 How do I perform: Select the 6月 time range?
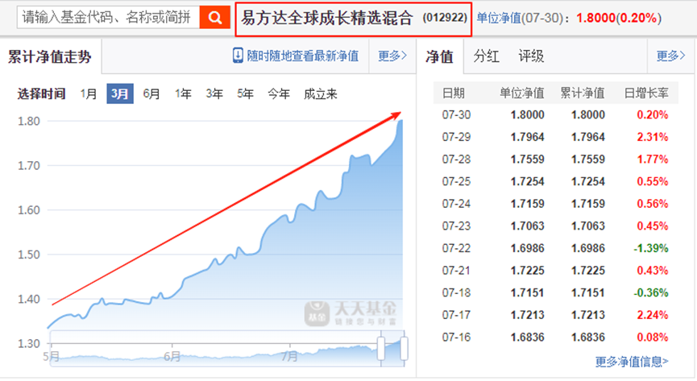tap(151, 93)
